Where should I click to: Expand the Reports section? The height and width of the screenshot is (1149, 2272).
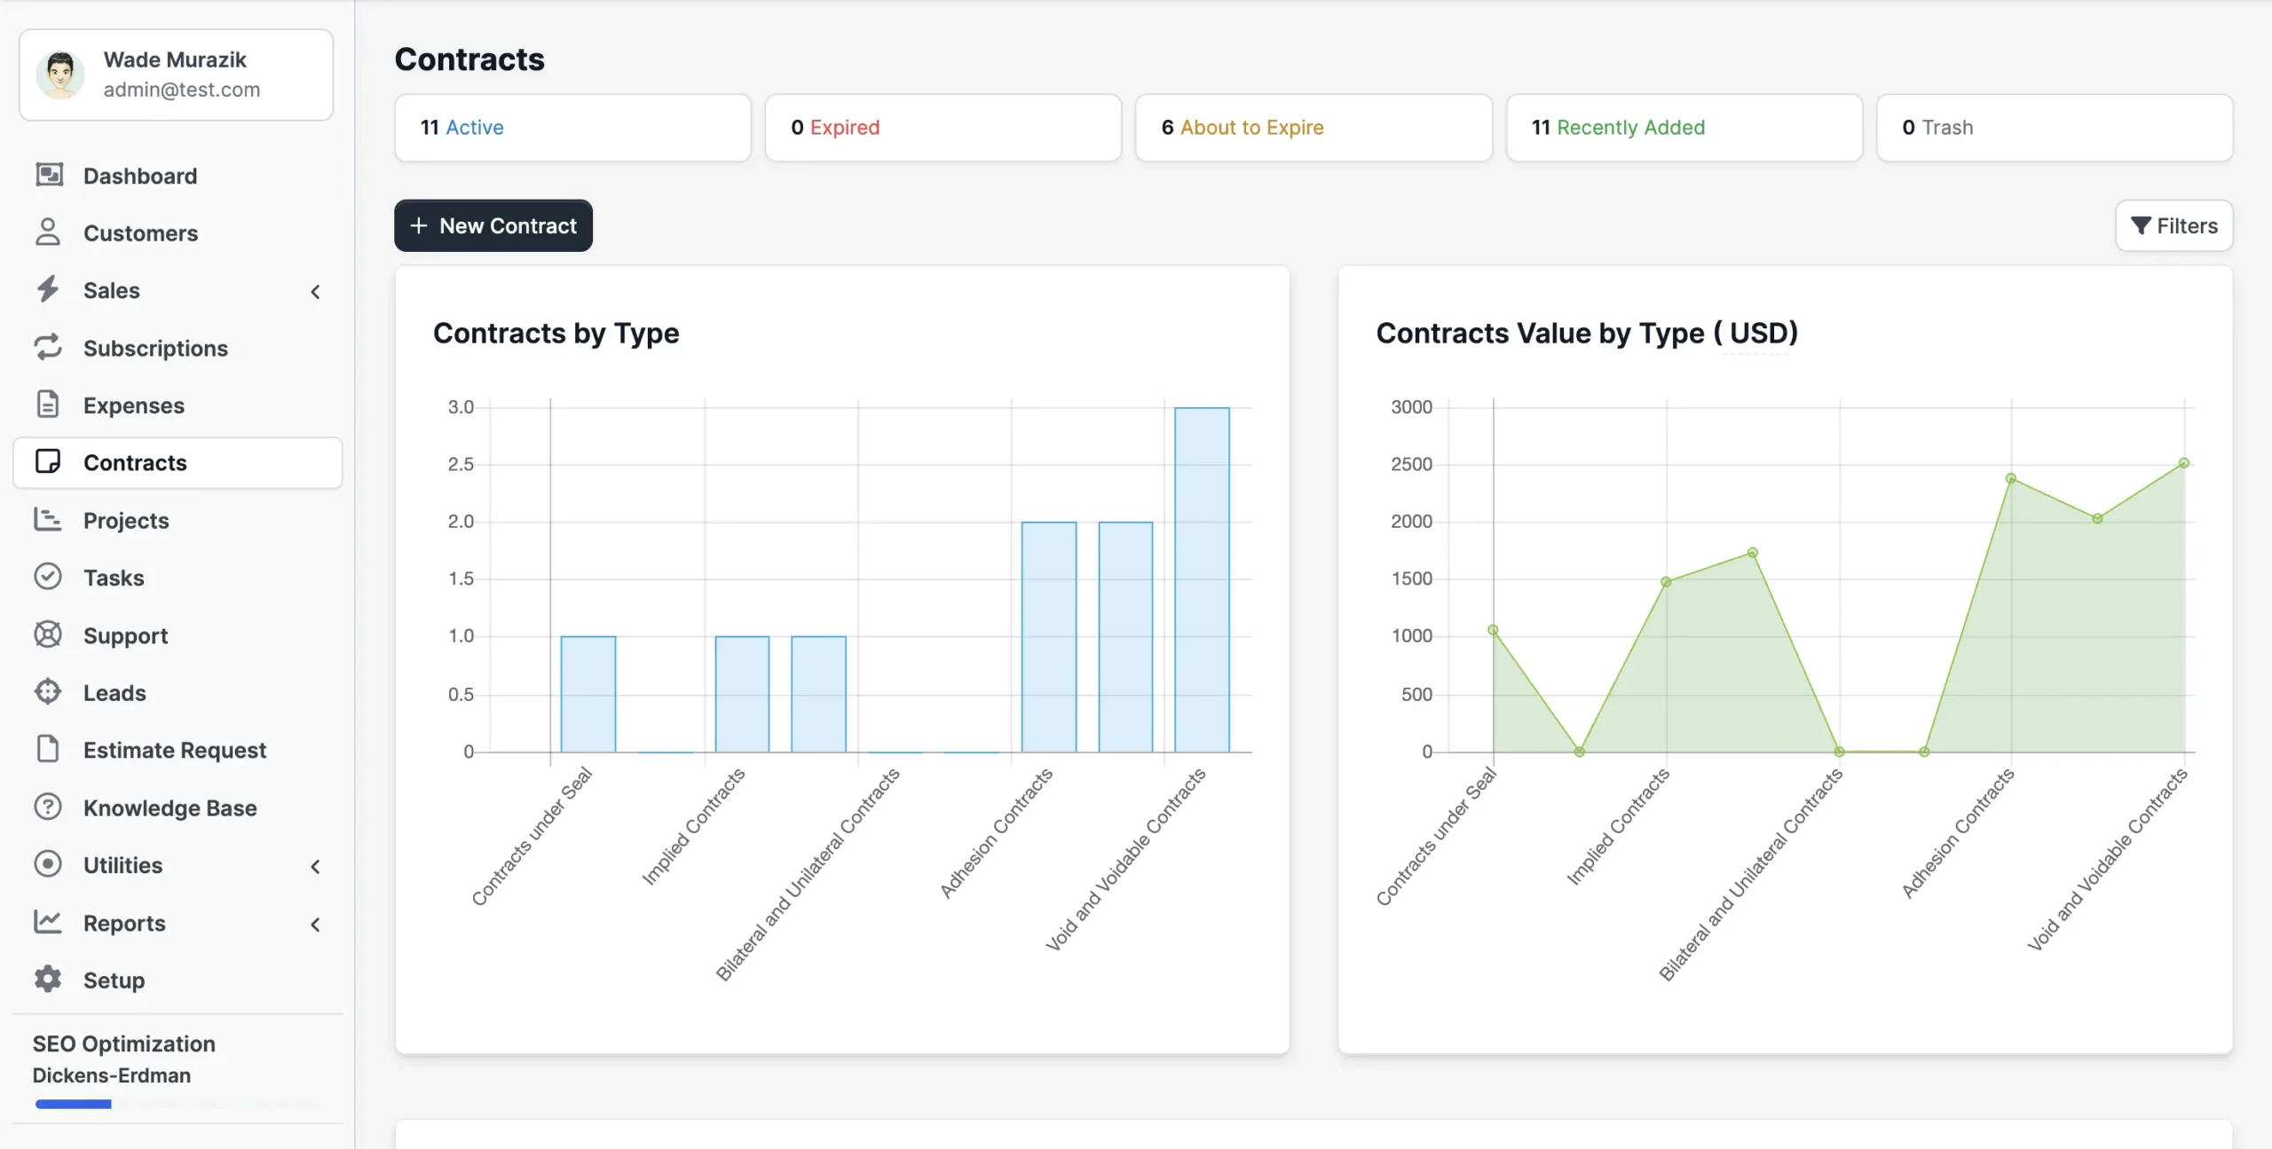(x=316, y=925)
